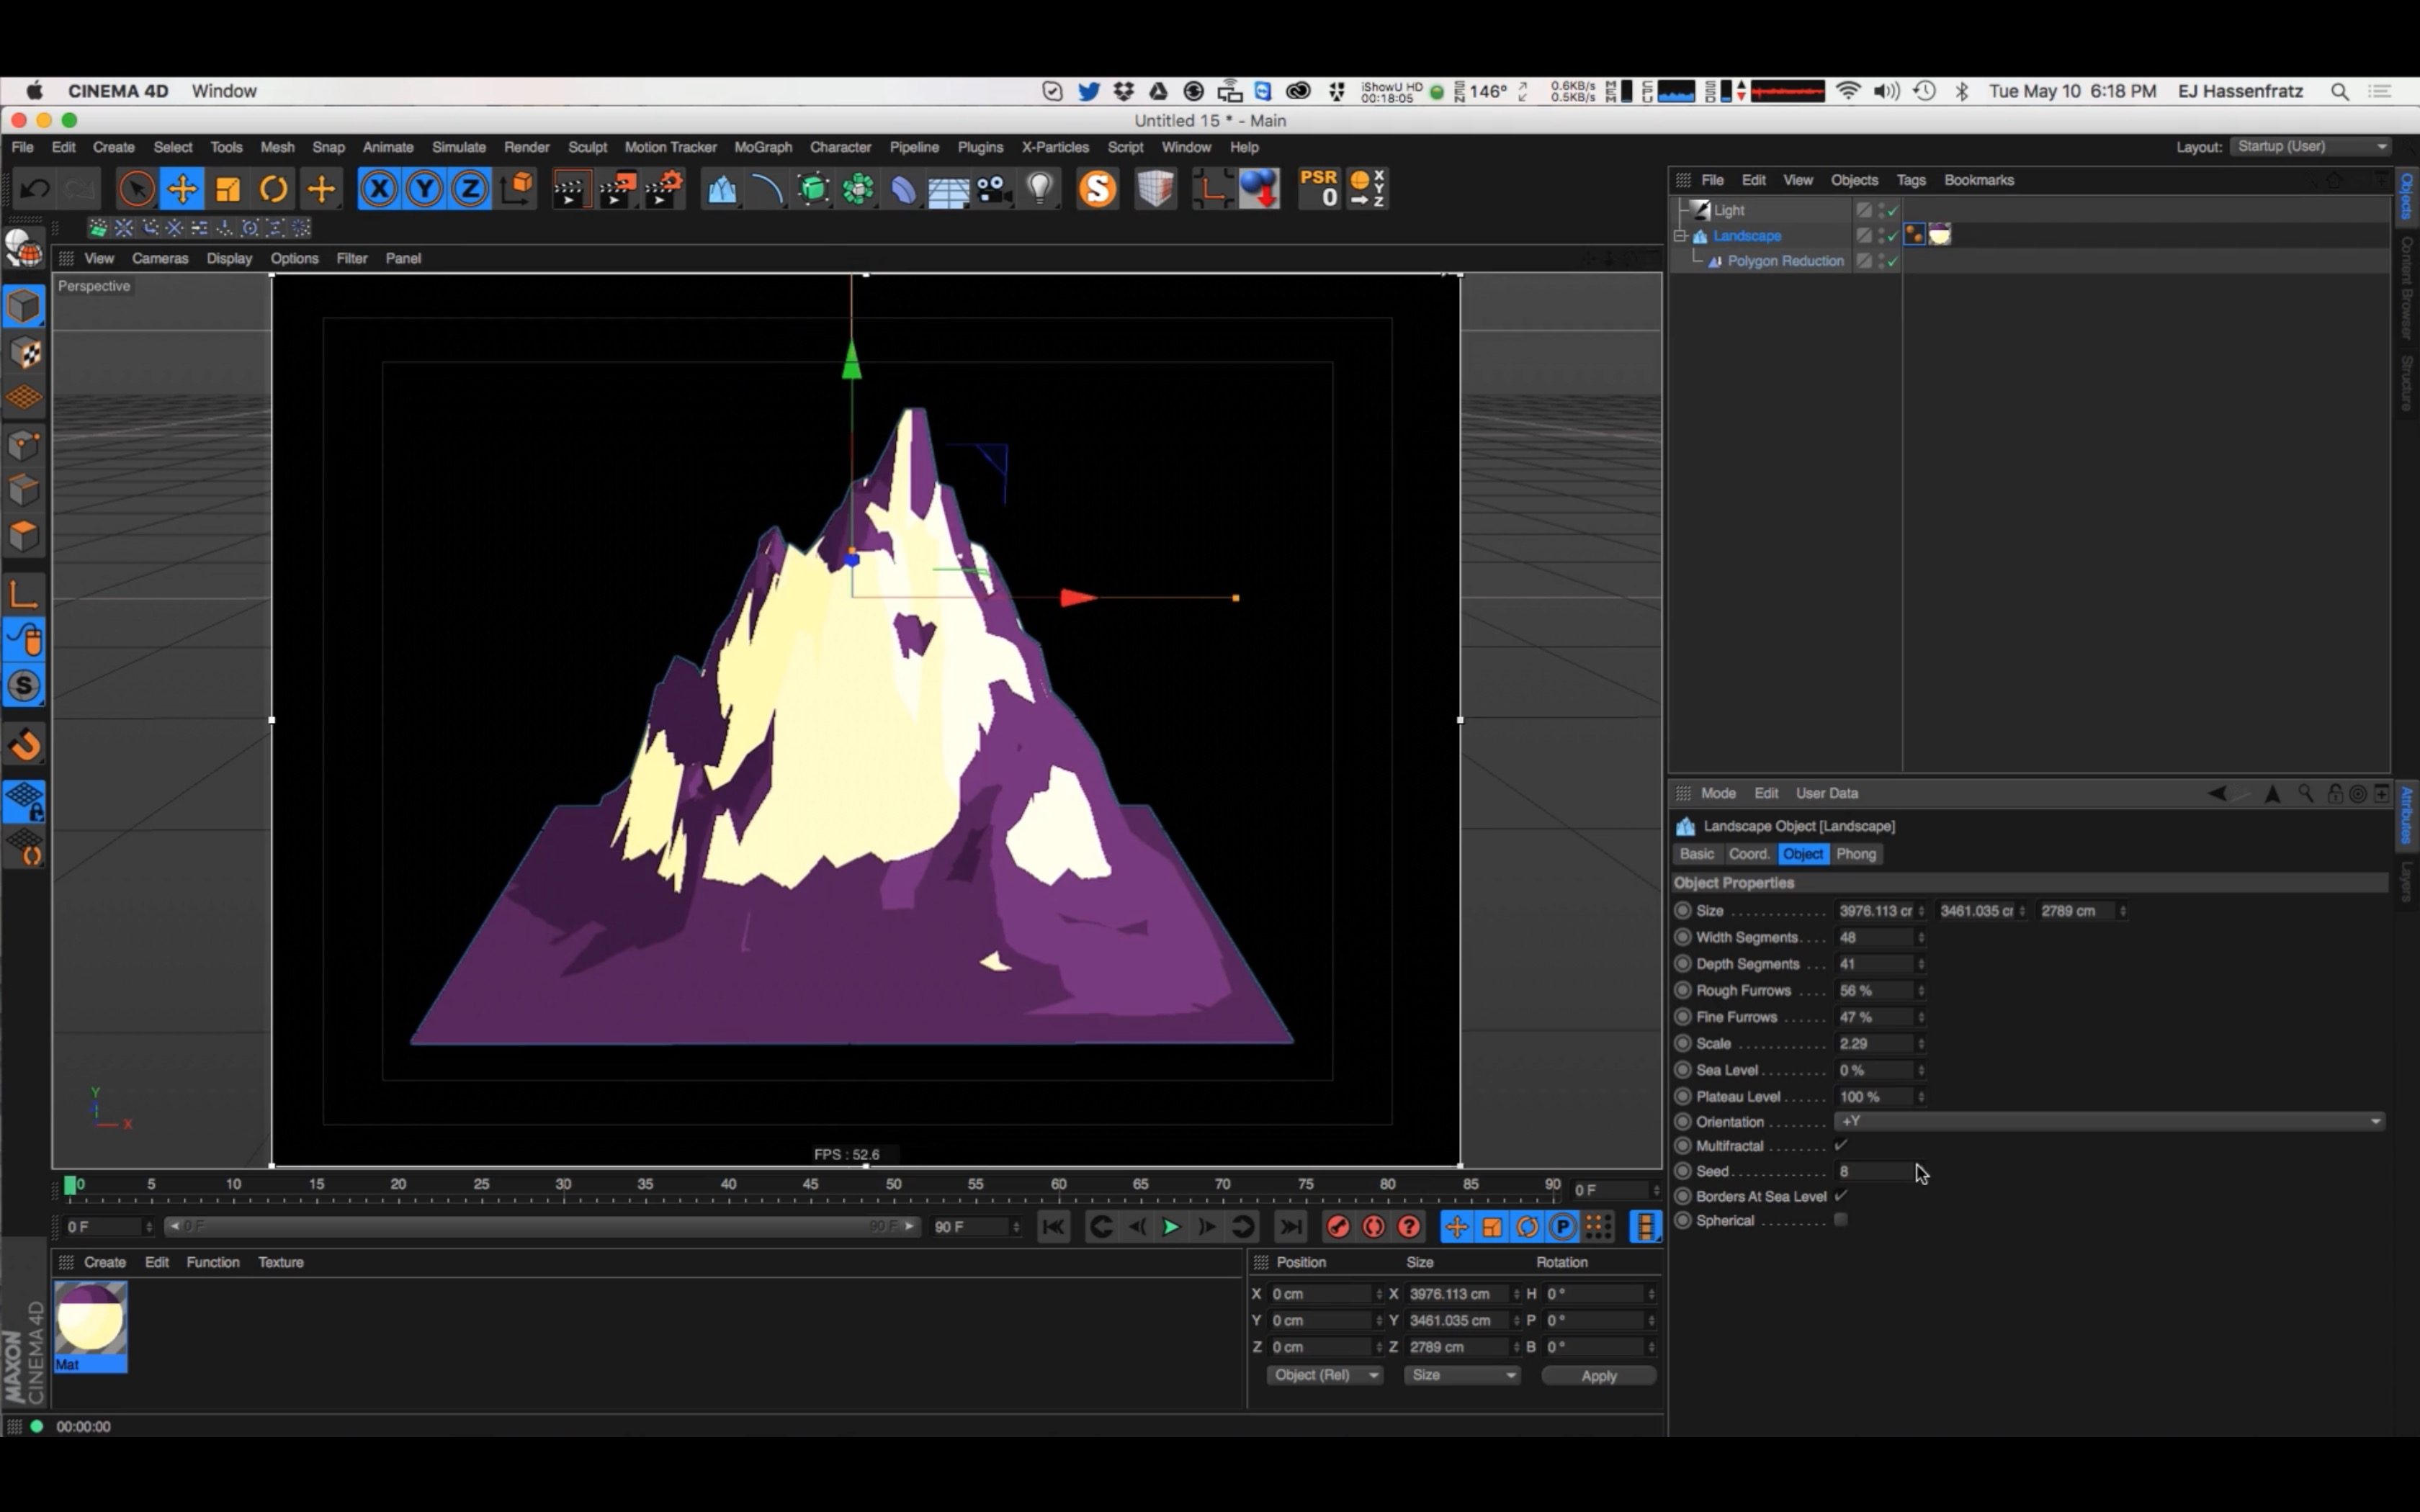Open Edit Render Settings icon
2420x1512 pixels.
[664, 189]
